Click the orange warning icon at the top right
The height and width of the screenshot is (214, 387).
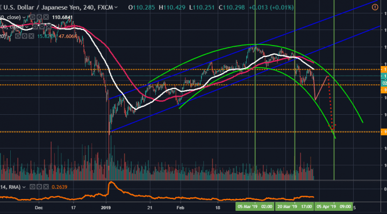click(375, 7)
